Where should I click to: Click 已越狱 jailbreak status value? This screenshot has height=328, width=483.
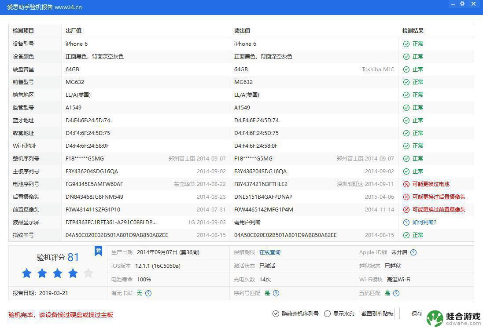pos(393,266)
